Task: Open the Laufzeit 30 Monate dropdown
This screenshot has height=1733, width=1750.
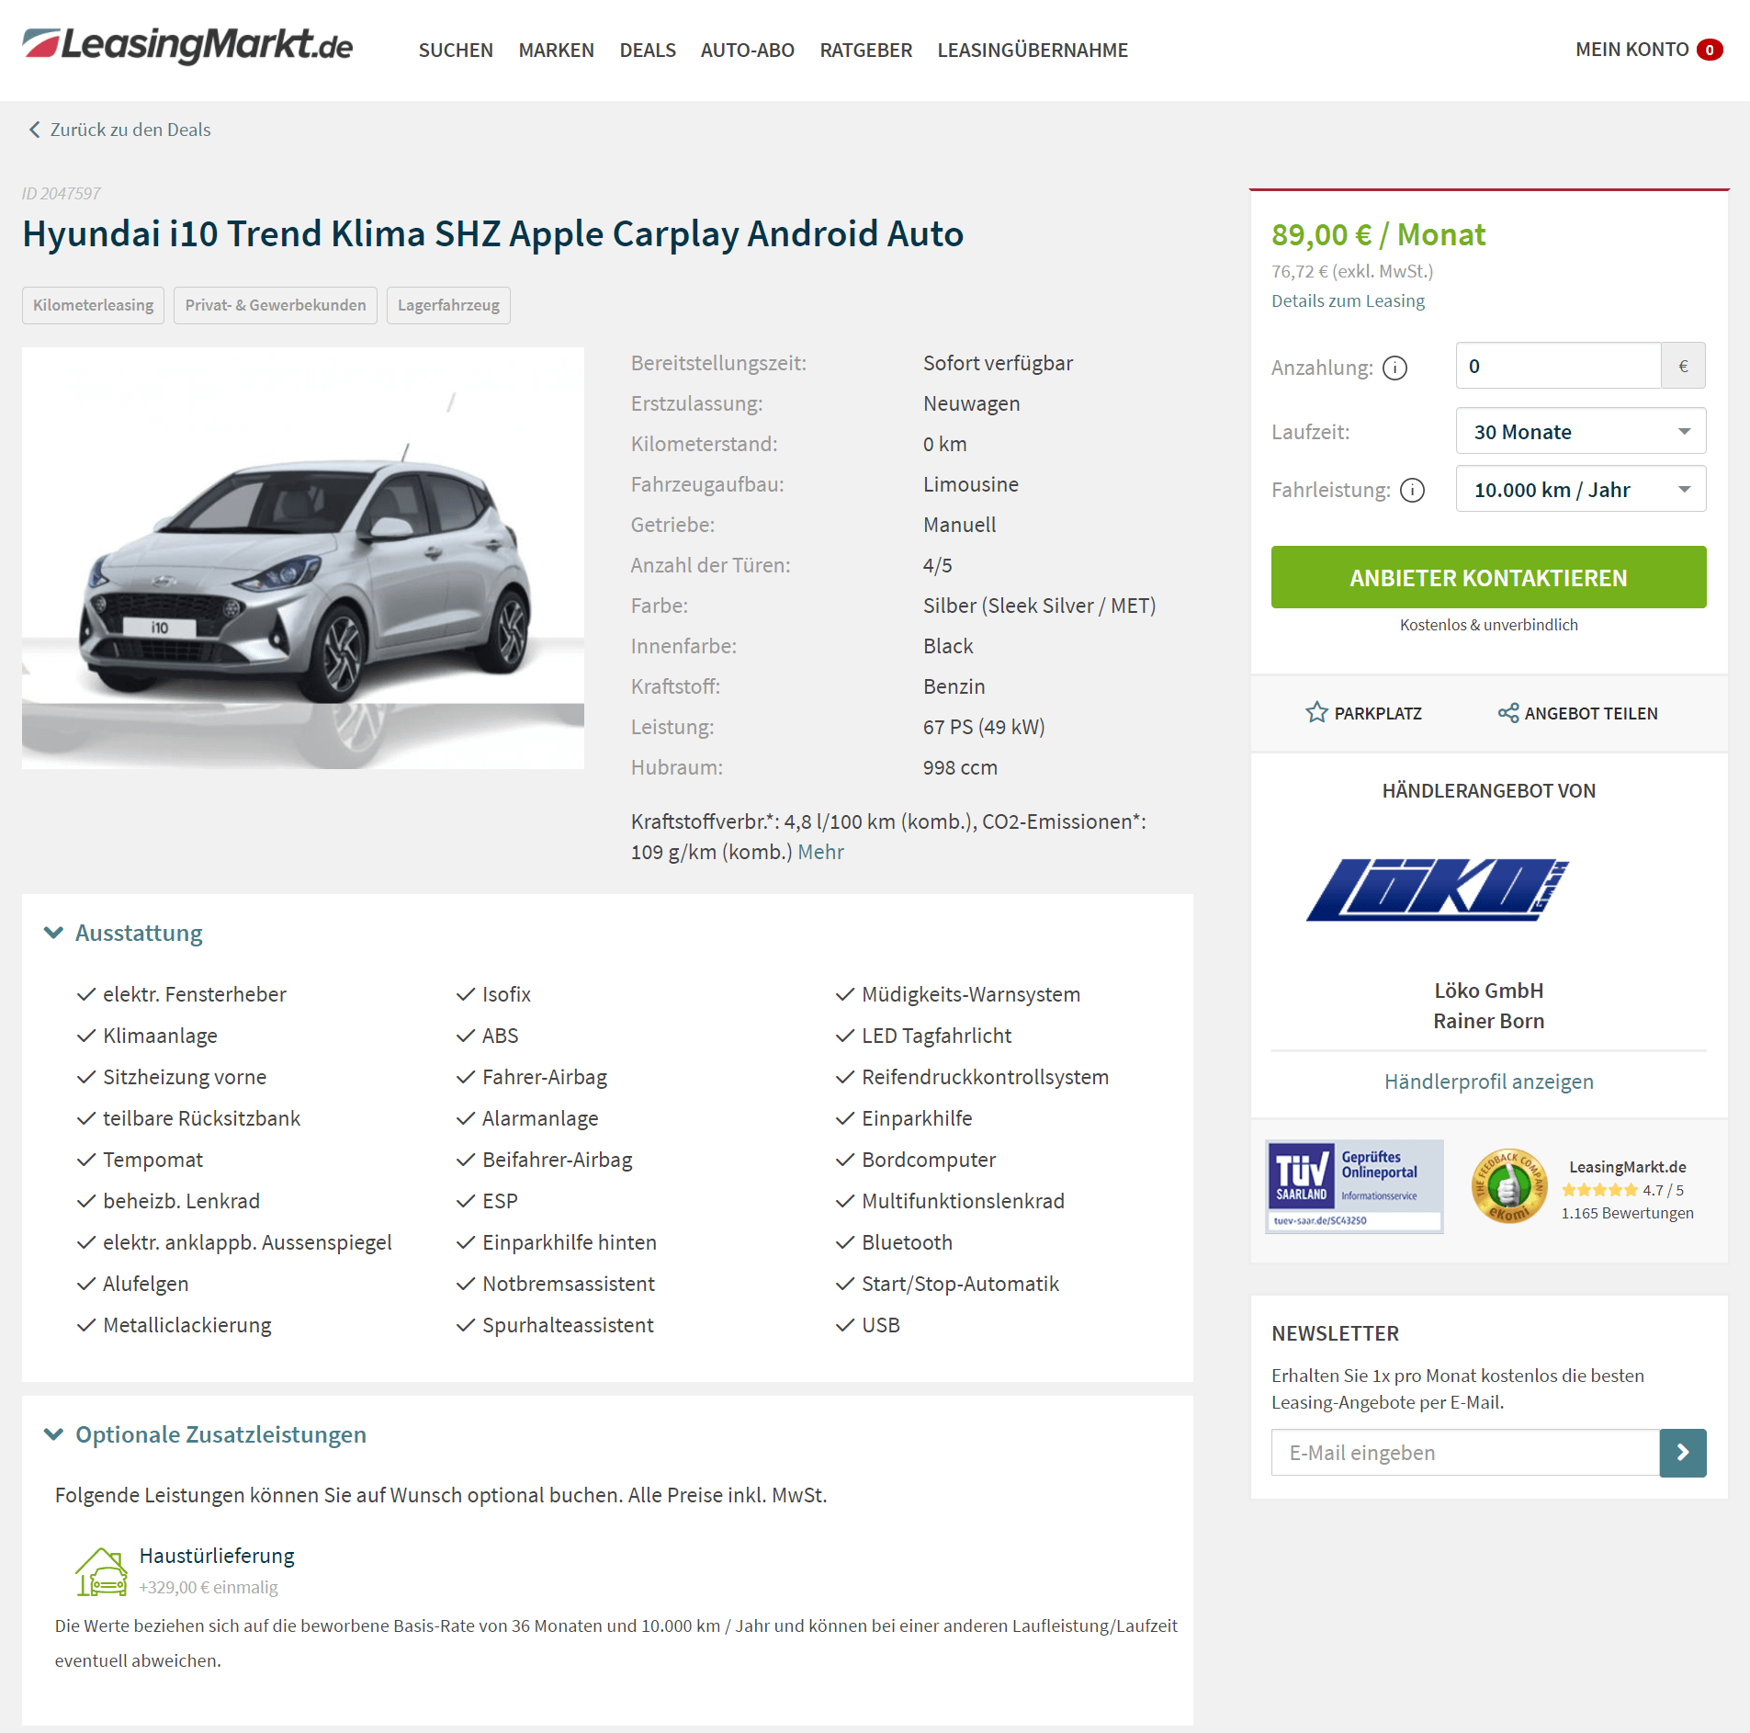Action: point(1581,431)
